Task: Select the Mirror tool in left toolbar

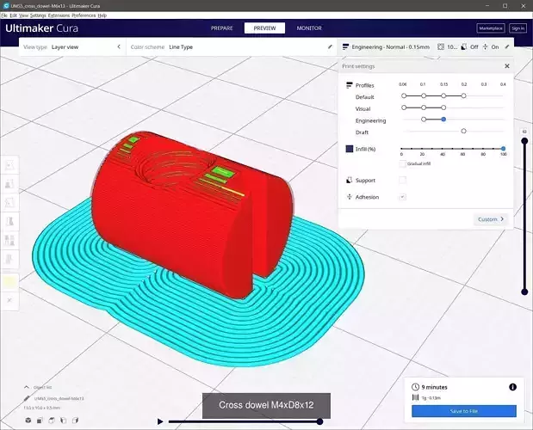Action: [x=9, y=222]
